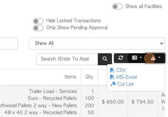Screen dimensions: 168x117
Task: Open the Show All dropdown
Action: (97, 44)
